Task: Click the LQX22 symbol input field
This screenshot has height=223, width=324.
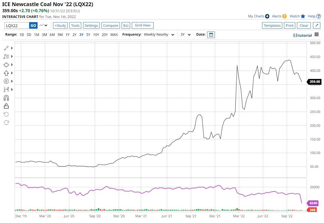Action: 17,26
